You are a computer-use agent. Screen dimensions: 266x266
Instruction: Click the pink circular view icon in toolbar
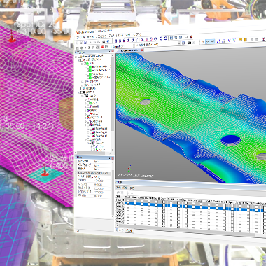(151, 39)
